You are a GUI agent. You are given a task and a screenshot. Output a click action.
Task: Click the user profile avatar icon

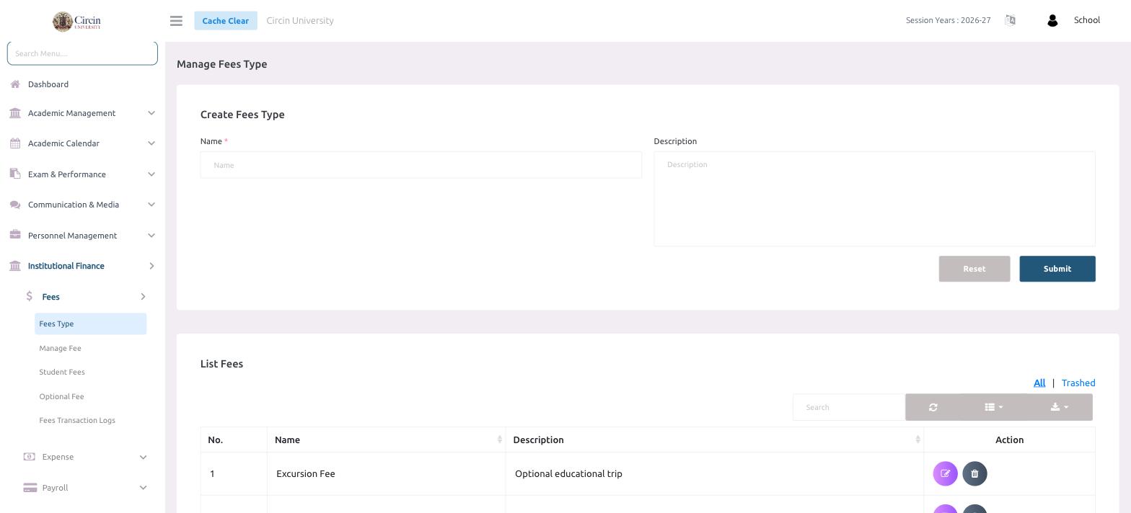1052,21
